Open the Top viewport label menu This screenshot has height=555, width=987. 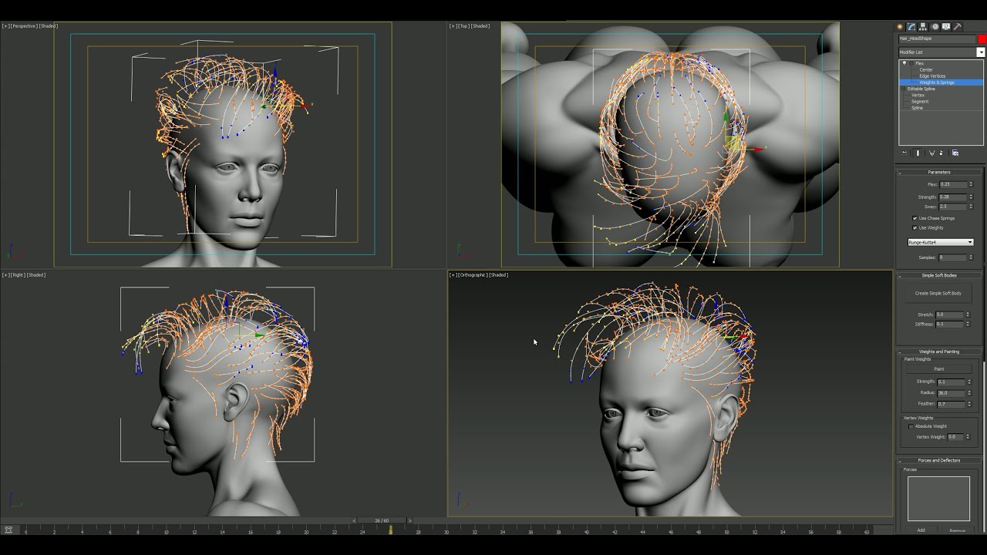[x=464, y=26]
